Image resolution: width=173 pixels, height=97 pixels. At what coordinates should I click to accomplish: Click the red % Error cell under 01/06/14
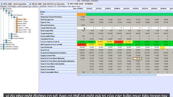click(119, 42)
